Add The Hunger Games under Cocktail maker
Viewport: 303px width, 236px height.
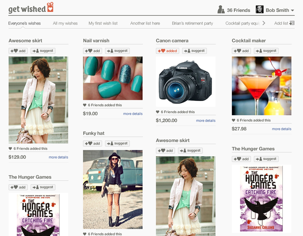point(241,159)
